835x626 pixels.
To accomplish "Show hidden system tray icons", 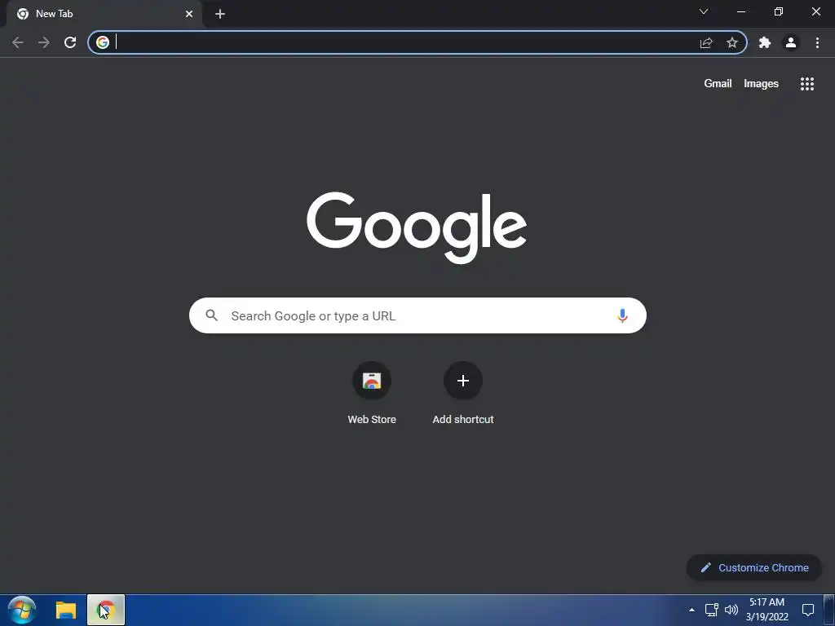I will point(691,610).
